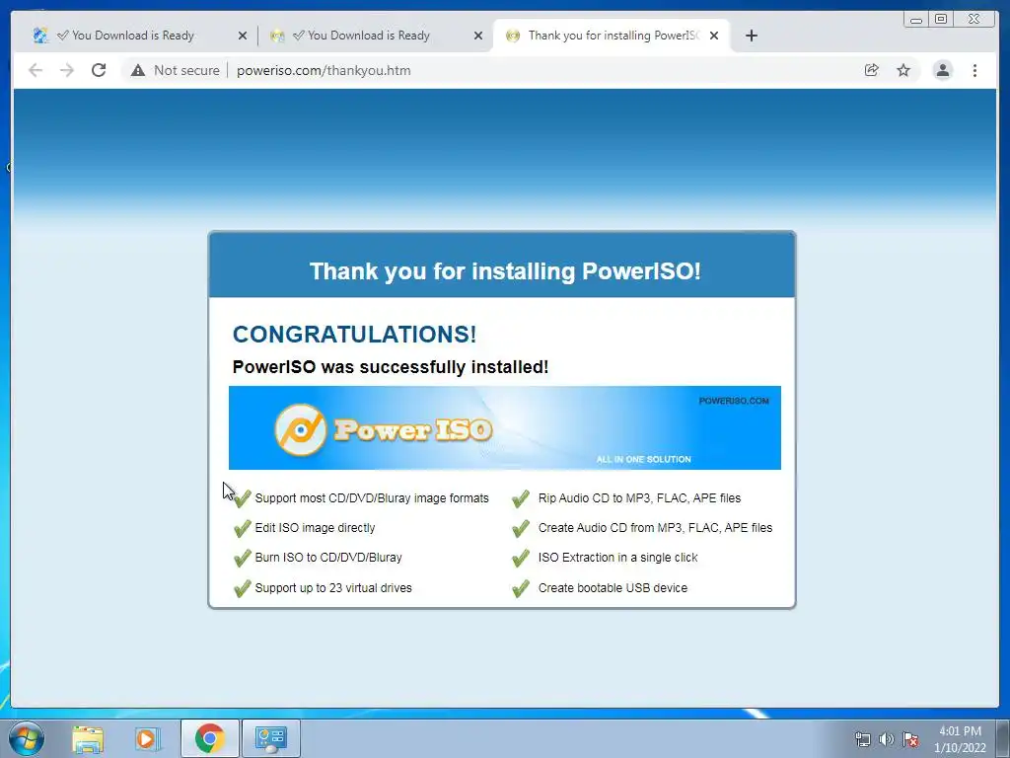This screenshot has width=1010, height=758.
Task: Click the Thank you for installing PowerISO heading
Action: (505, 270)
